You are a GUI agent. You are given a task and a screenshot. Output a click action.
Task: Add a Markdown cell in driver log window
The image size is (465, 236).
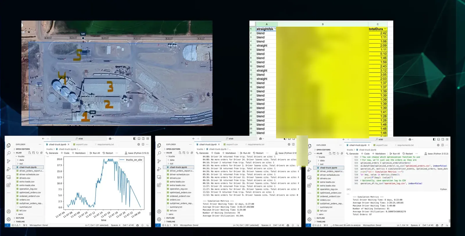pos(229,153)
